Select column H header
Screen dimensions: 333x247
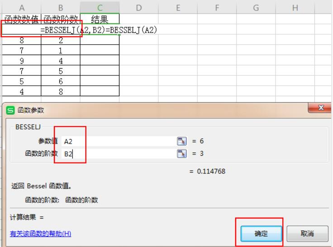tap(295, 8)
